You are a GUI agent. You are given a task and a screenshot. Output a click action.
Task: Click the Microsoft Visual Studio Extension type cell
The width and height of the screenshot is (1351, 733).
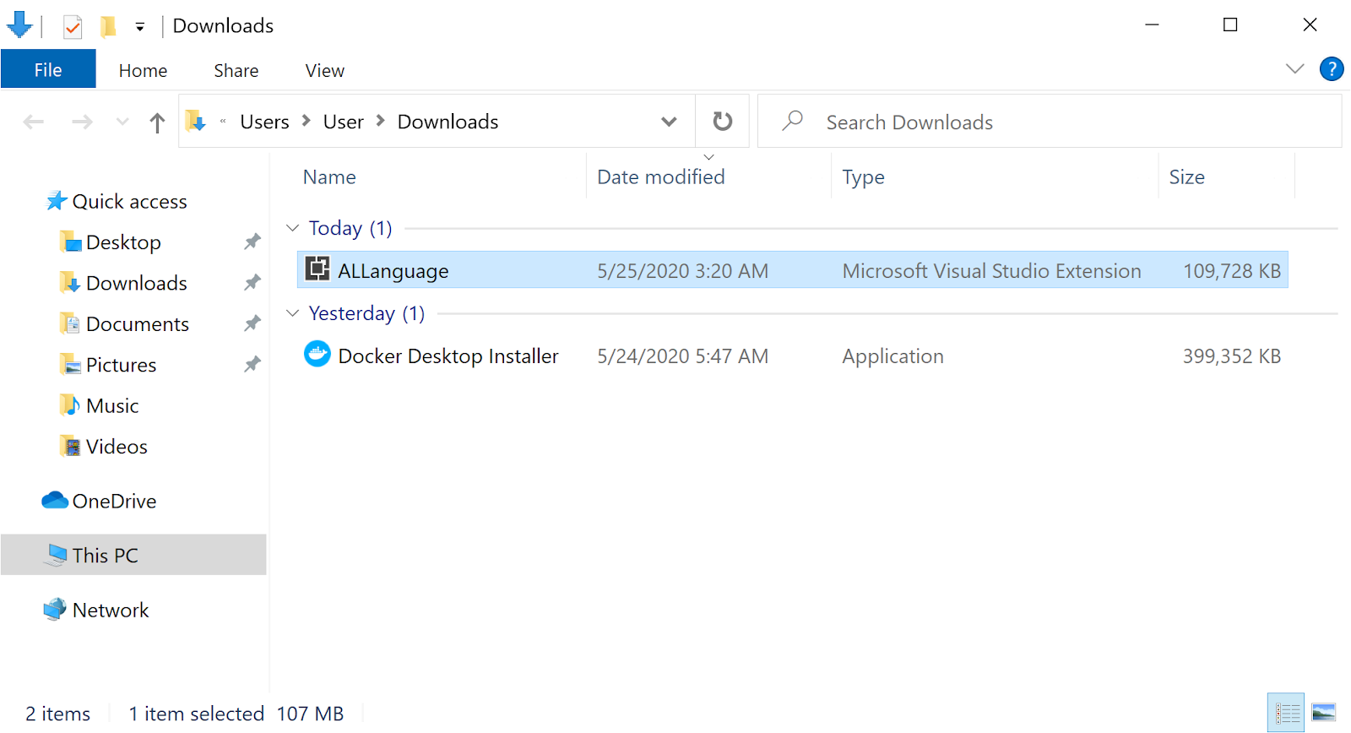(x=991, y=271)
